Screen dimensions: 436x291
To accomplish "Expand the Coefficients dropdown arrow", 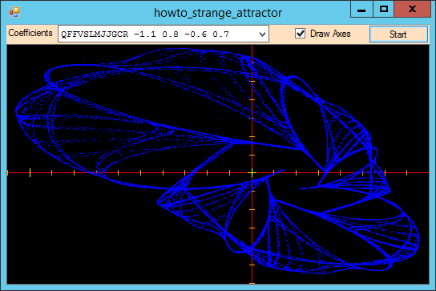I will click(262, 34).
